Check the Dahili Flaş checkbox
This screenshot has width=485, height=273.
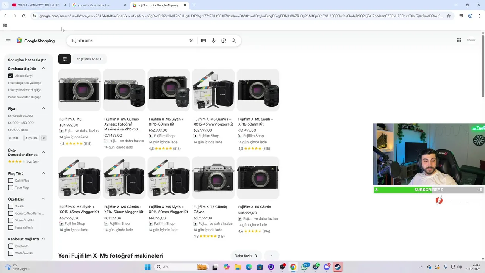click(11, 180)
